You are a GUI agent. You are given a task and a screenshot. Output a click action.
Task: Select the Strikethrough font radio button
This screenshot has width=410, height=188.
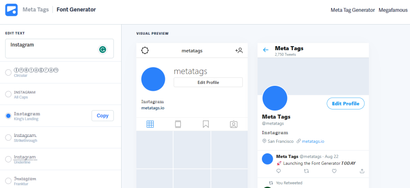8,137
